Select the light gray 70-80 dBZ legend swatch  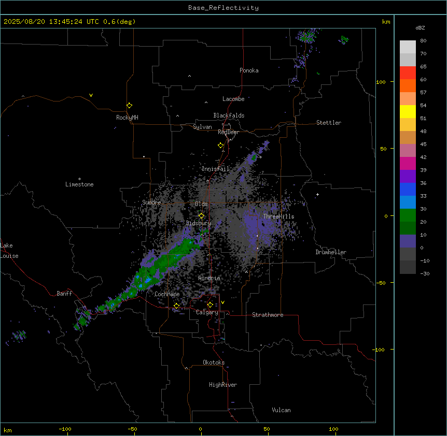pos(408,47)
